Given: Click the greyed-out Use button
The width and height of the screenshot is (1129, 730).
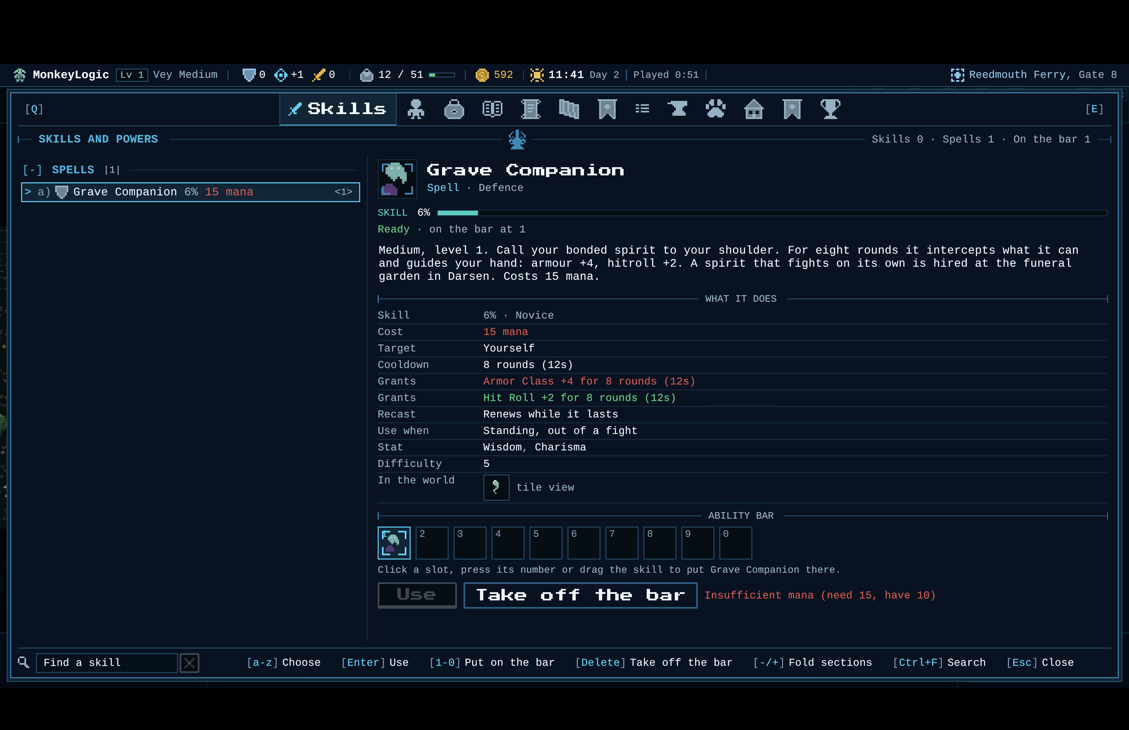Looking at the screenshot, I should point(417,595).
